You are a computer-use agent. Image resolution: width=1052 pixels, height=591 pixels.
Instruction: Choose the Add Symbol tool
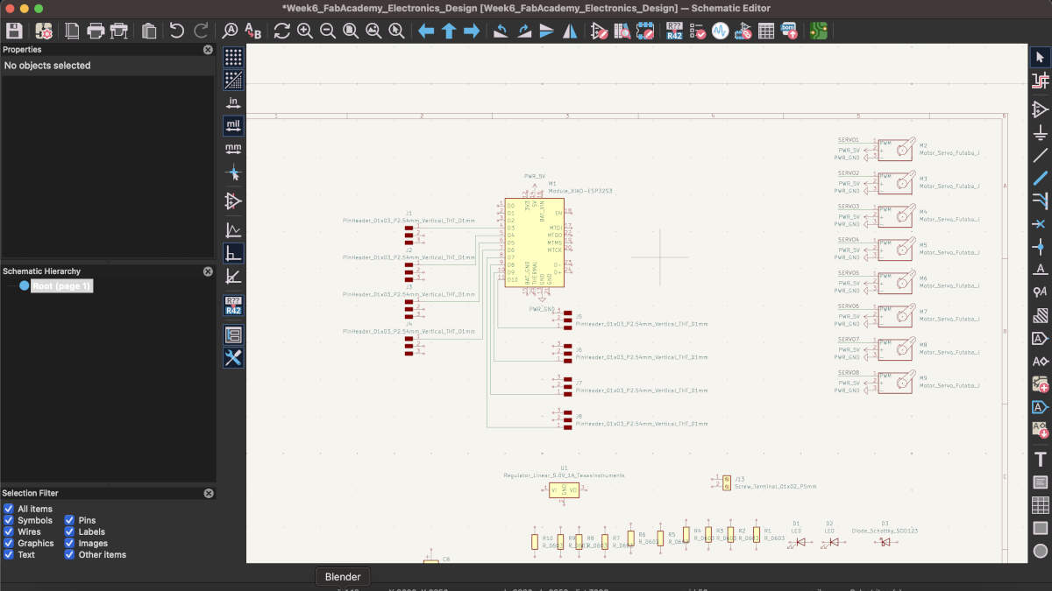point(1041,110)
